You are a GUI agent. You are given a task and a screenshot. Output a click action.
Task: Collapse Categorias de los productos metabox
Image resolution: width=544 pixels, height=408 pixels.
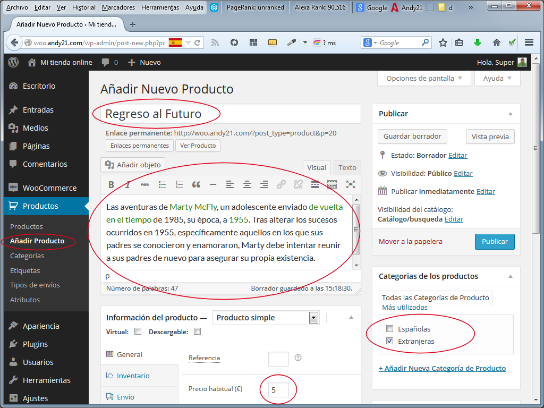[x=511, y=276]
